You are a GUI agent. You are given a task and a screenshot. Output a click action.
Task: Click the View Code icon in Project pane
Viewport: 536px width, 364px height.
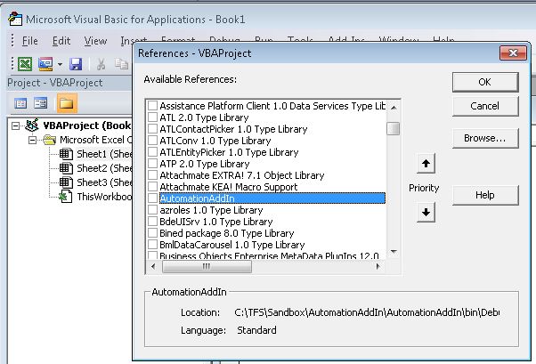[20, 103]
